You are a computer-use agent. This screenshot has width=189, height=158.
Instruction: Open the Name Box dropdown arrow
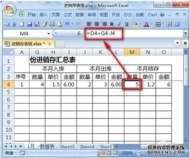click(49, 34)
